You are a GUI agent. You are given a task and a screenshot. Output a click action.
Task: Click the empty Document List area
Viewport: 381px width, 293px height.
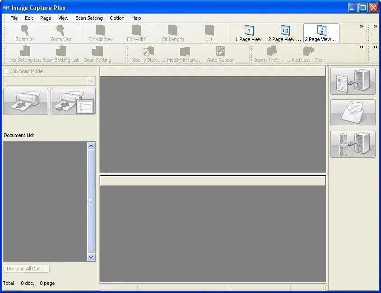45,201
